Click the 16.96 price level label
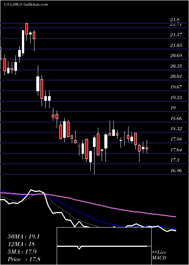The height and width of the screenshot is (265, 189). coord(176,170)
